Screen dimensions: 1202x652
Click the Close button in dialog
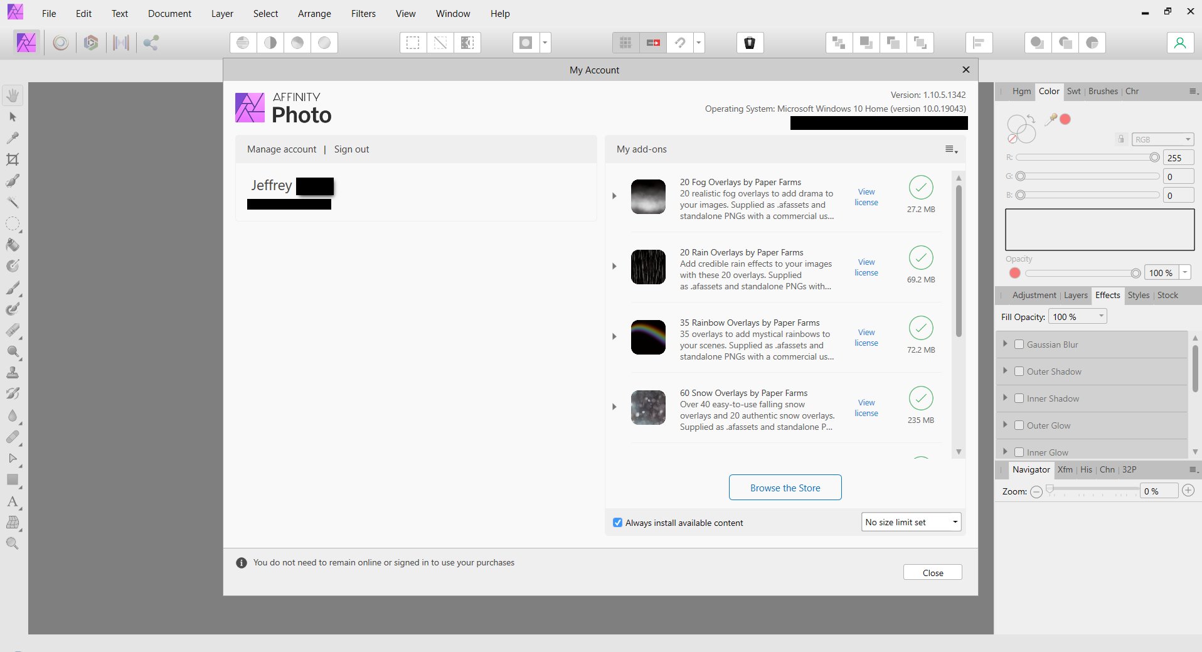933,572
